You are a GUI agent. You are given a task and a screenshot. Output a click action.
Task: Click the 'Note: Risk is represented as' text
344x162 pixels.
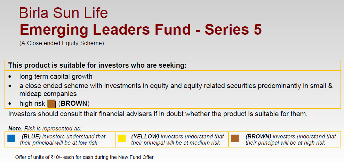click(45, 128)
